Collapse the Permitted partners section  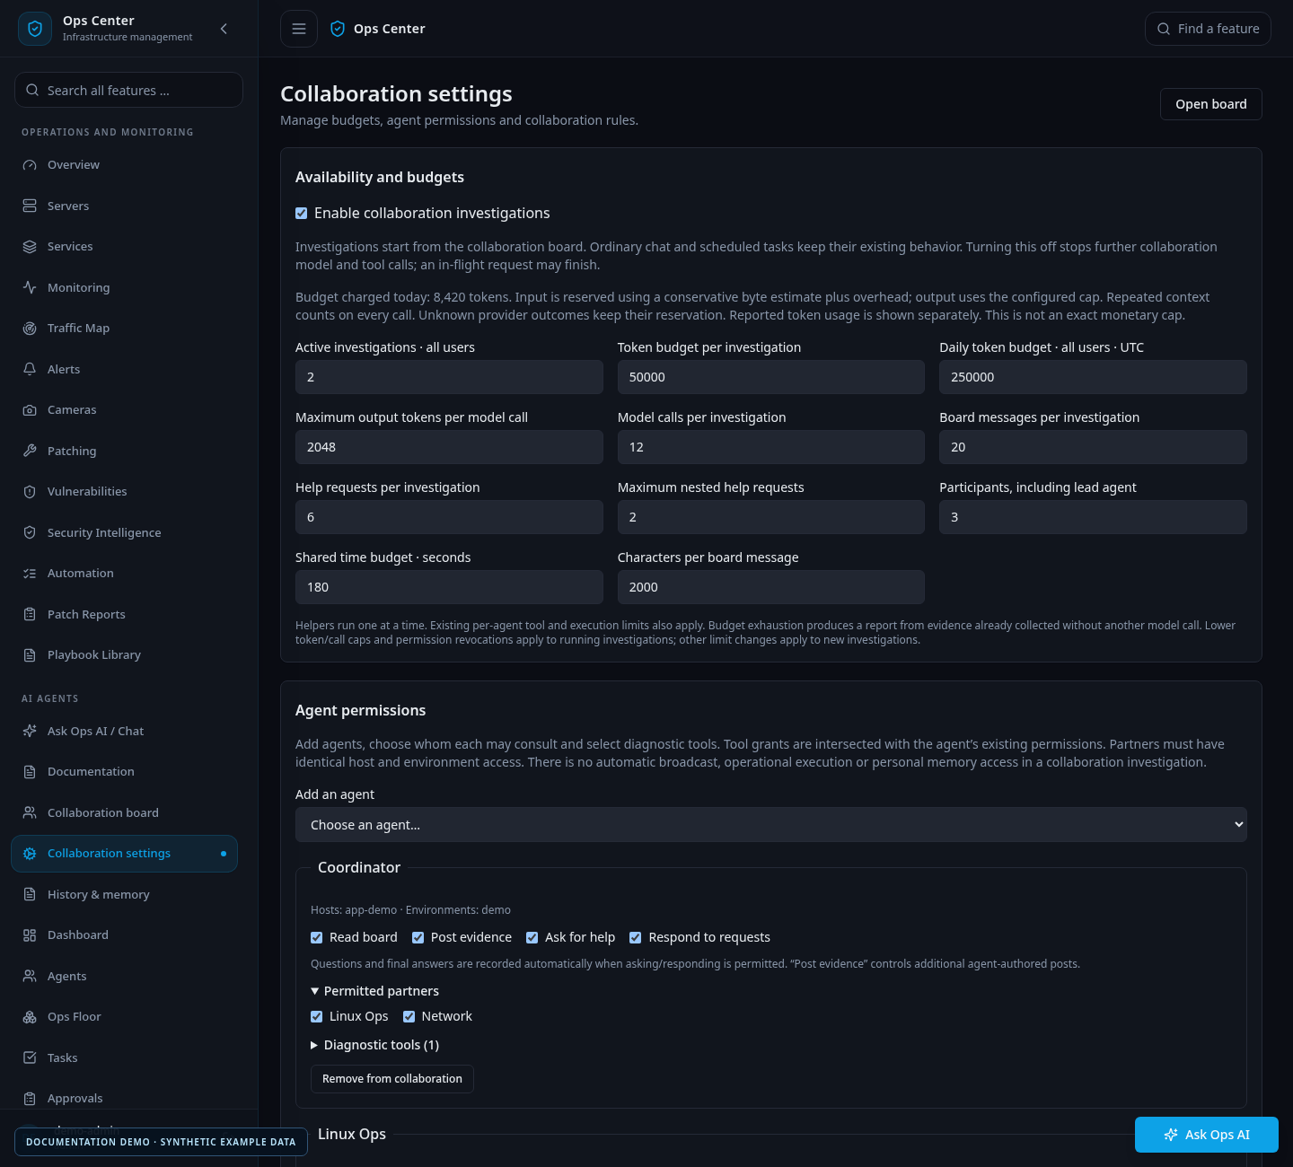click(x=374, y=991)
